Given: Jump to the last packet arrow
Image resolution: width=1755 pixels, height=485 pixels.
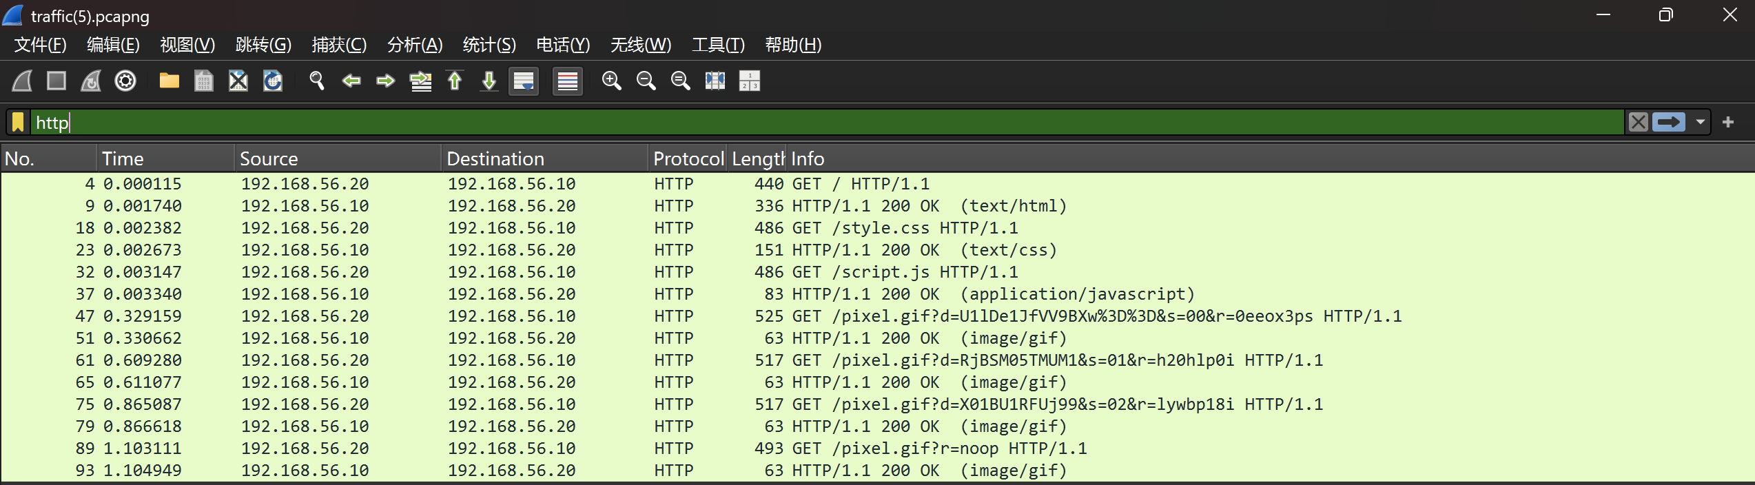Looking at the screenshot, I should point(489,81).
